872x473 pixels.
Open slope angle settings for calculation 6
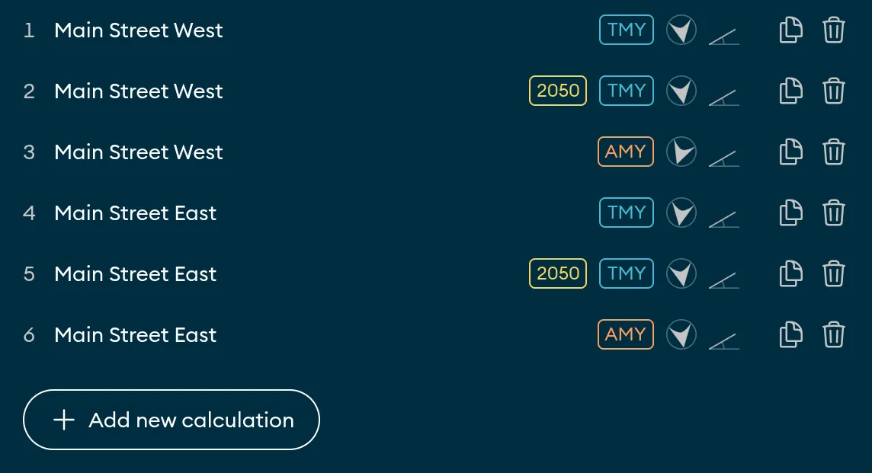723,334
